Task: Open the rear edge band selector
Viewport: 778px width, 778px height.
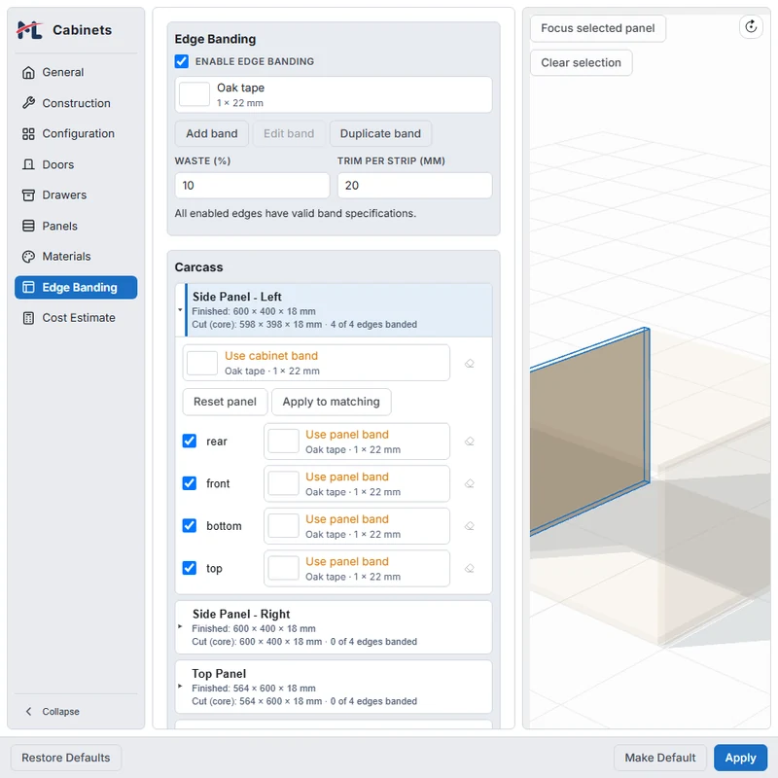Action: click(x=357, y=442)
